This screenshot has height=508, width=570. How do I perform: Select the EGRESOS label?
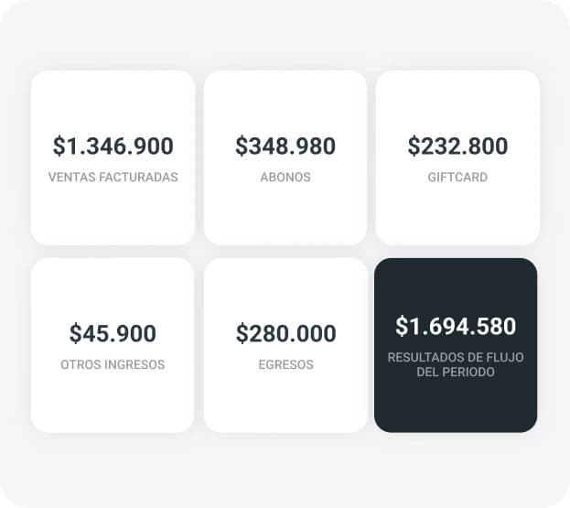click(x=285, y=364)
